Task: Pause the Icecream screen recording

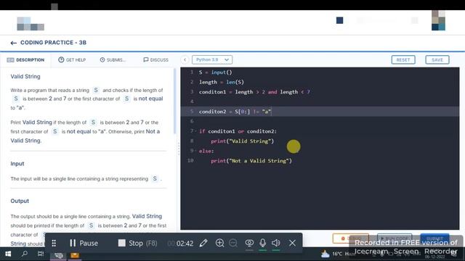Action: pos(84,244)
